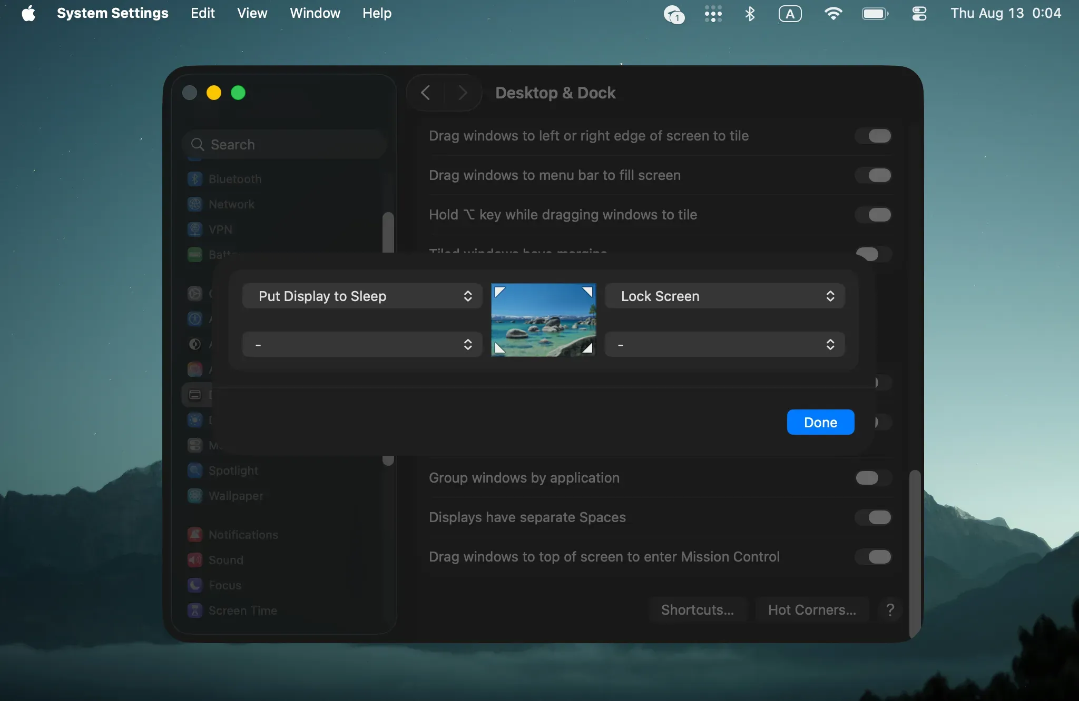This screenshot has height=701, width=1079.
Task: Open bottom-right hot corner dropdown
Action: point(725,345)
